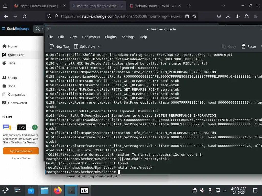Open Konsole View menu

[x=73, y=37]
